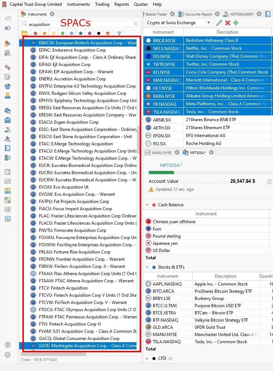The image size is (273, 371).
Task: Close the Instruments tab
Action: pos(52,14)
